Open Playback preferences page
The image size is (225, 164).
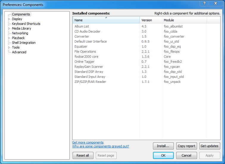[x=18, y=38]
